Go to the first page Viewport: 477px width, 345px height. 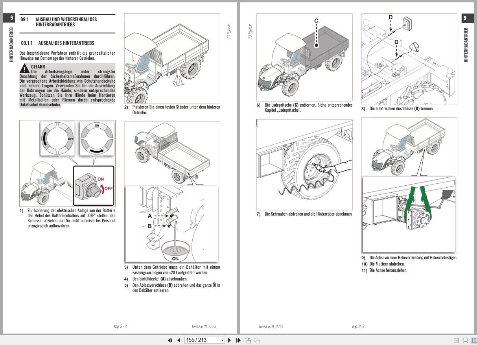click(x=170, y=340)
